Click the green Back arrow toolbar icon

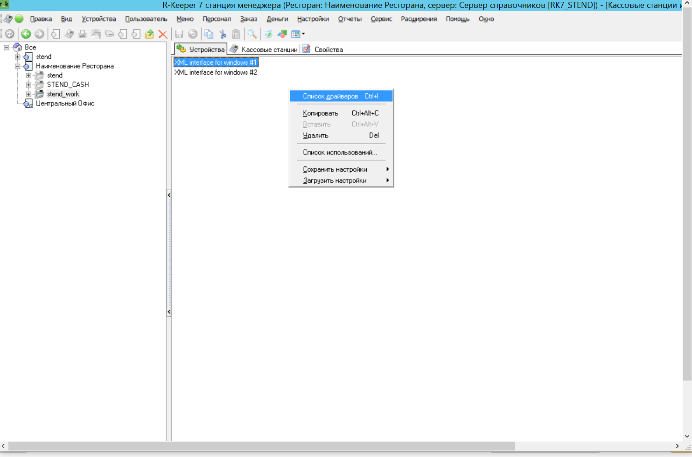click(26, 34)
